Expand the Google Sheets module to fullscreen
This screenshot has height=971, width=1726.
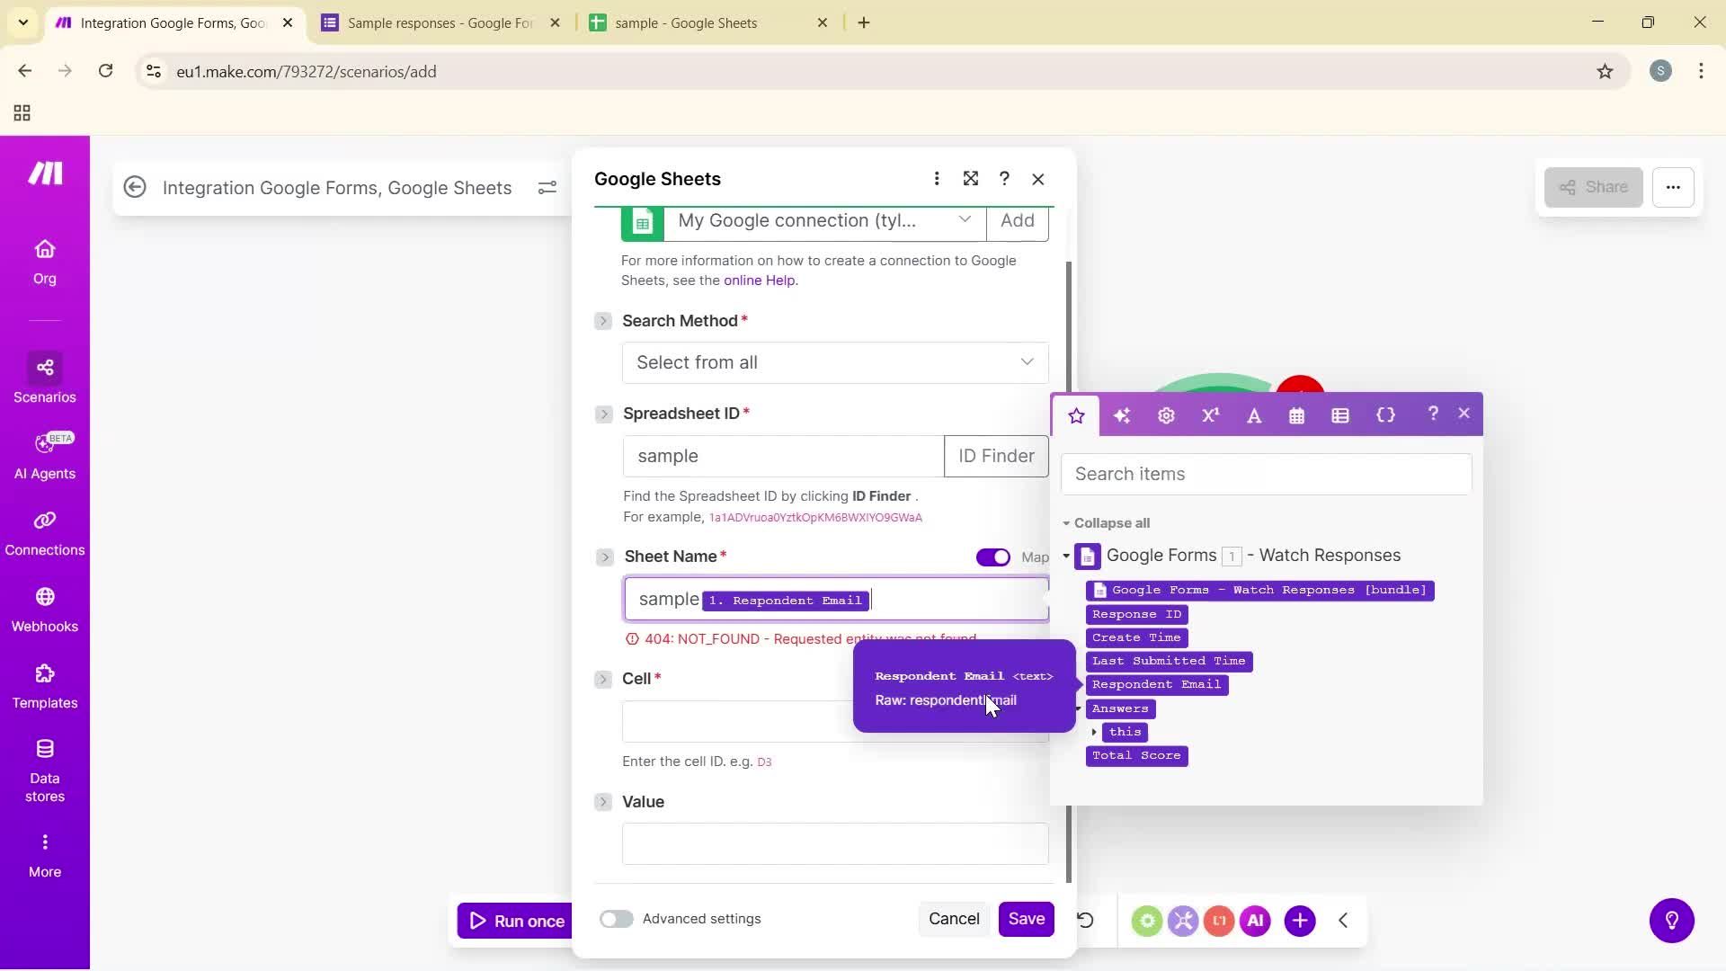pos(971,179)
